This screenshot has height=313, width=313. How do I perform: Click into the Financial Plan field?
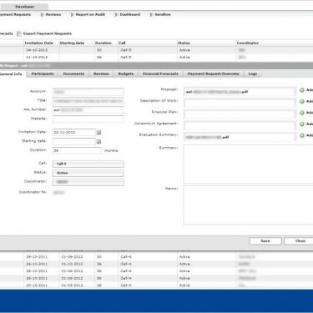click(x=240, y=114)
